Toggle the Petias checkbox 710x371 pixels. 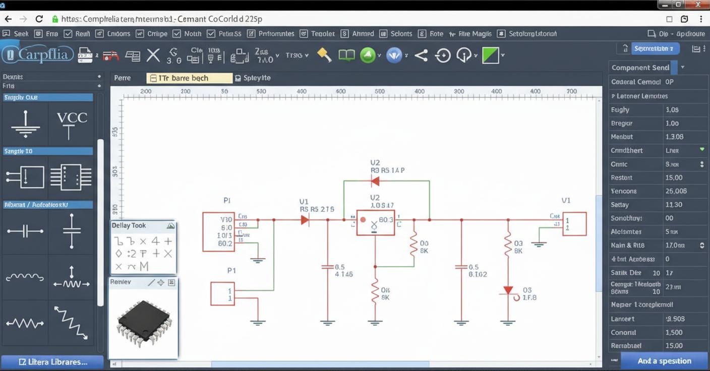click(211, 34)
